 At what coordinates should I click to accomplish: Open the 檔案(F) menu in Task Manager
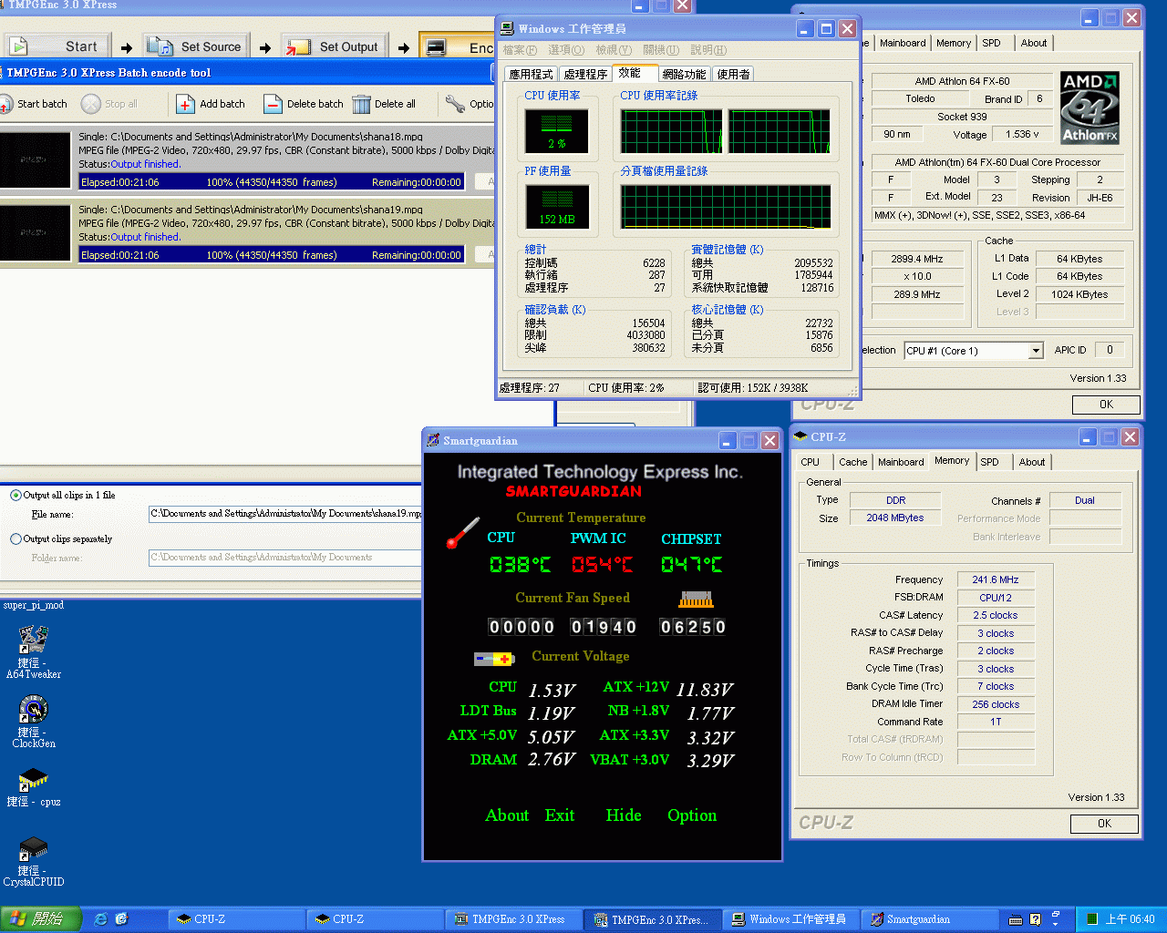pos(520,50)
